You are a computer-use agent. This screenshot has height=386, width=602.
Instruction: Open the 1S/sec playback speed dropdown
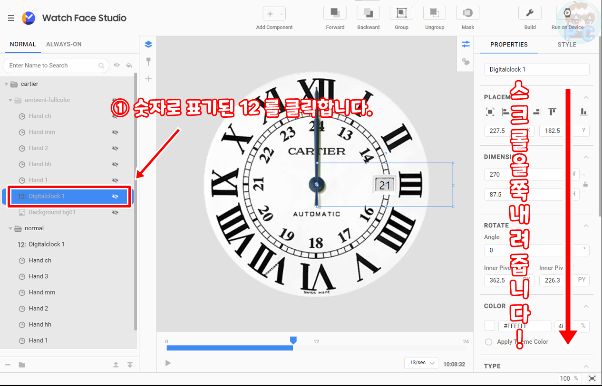click(421, 363)
